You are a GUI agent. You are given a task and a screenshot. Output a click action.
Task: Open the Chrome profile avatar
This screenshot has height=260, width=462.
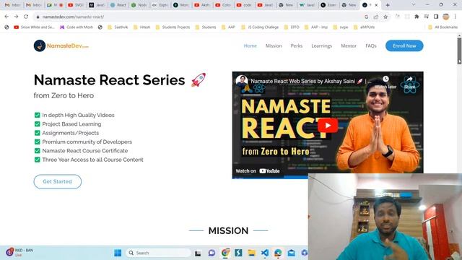tap(446, 17)
